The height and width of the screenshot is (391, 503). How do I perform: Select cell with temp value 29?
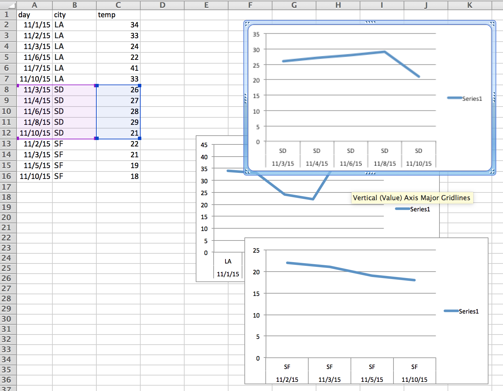(x=118, y=122)
